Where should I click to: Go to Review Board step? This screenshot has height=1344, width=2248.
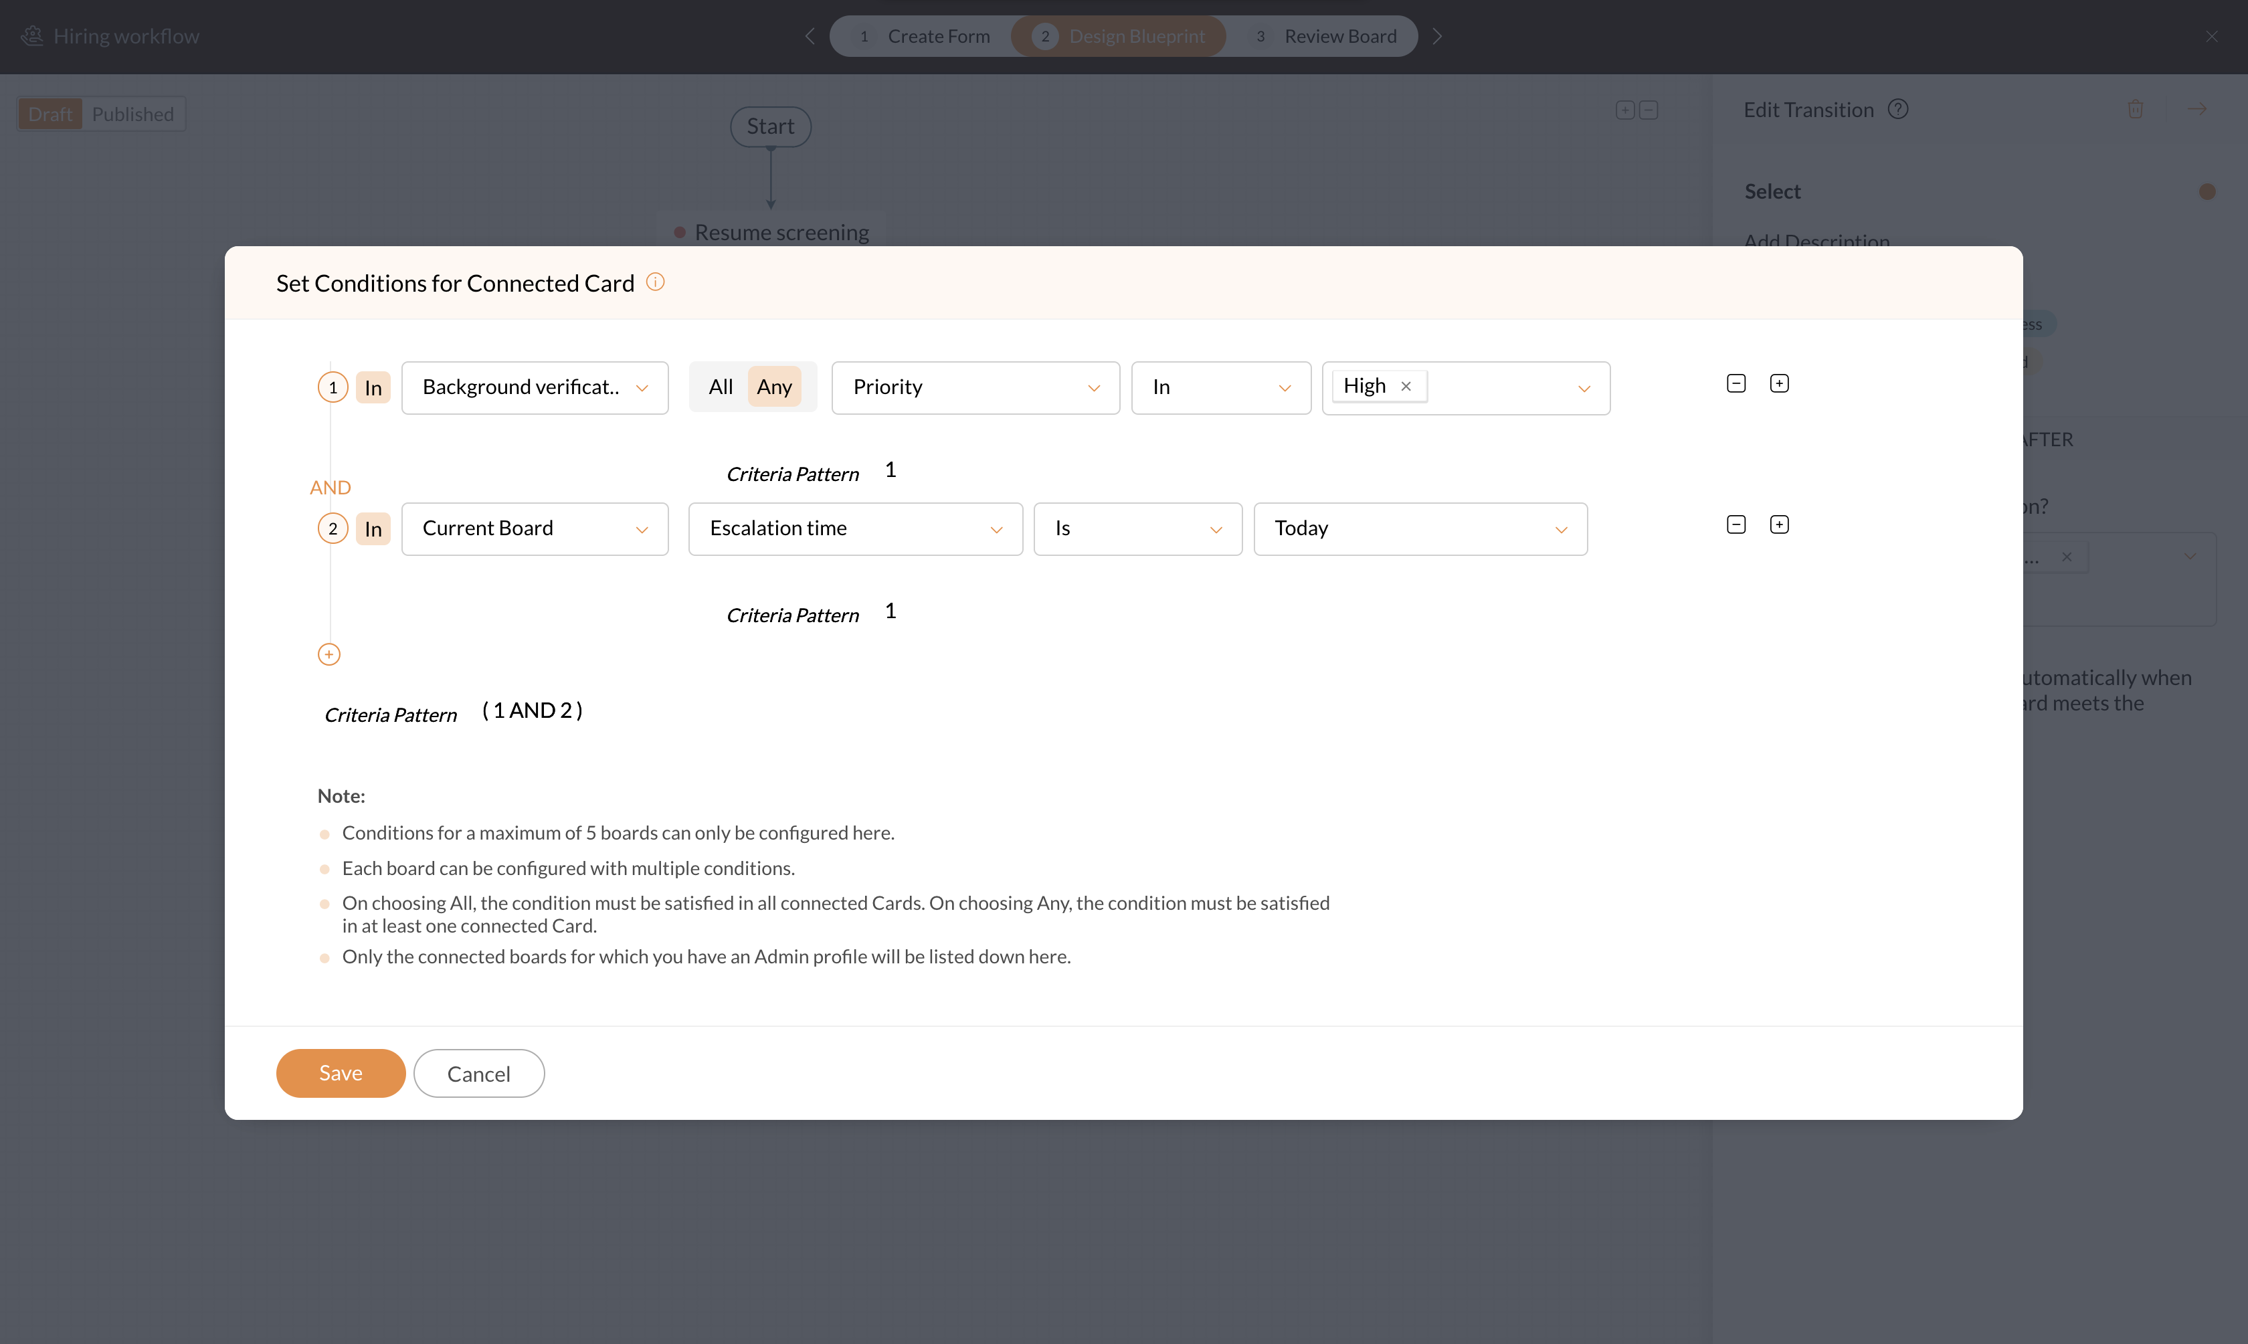1325,36
